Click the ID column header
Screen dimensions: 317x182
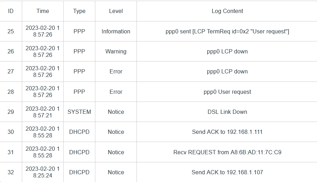(x=11, y=11)
